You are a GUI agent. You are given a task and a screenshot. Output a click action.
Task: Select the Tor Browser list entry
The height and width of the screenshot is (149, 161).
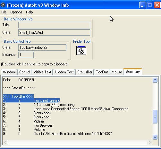[43, 125]
